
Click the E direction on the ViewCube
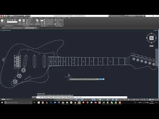point(156,38)
